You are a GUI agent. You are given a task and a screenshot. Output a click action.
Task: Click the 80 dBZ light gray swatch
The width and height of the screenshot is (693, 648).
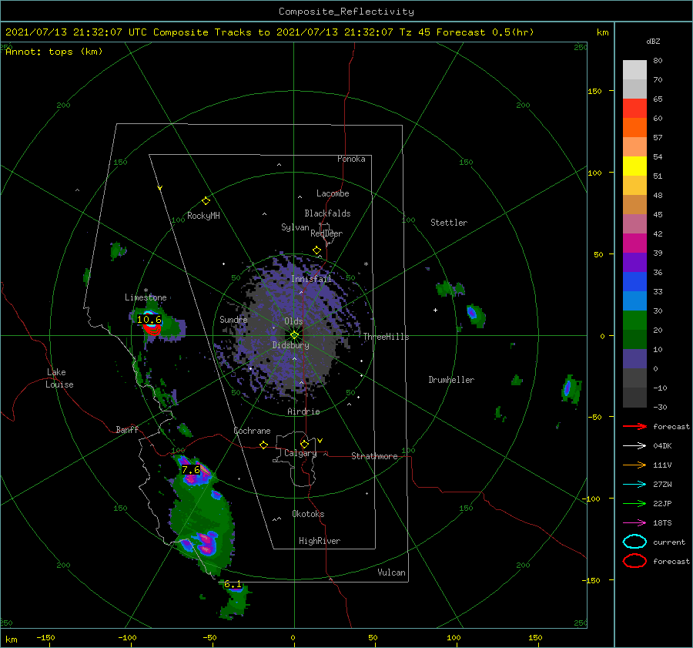pos(634,70)
